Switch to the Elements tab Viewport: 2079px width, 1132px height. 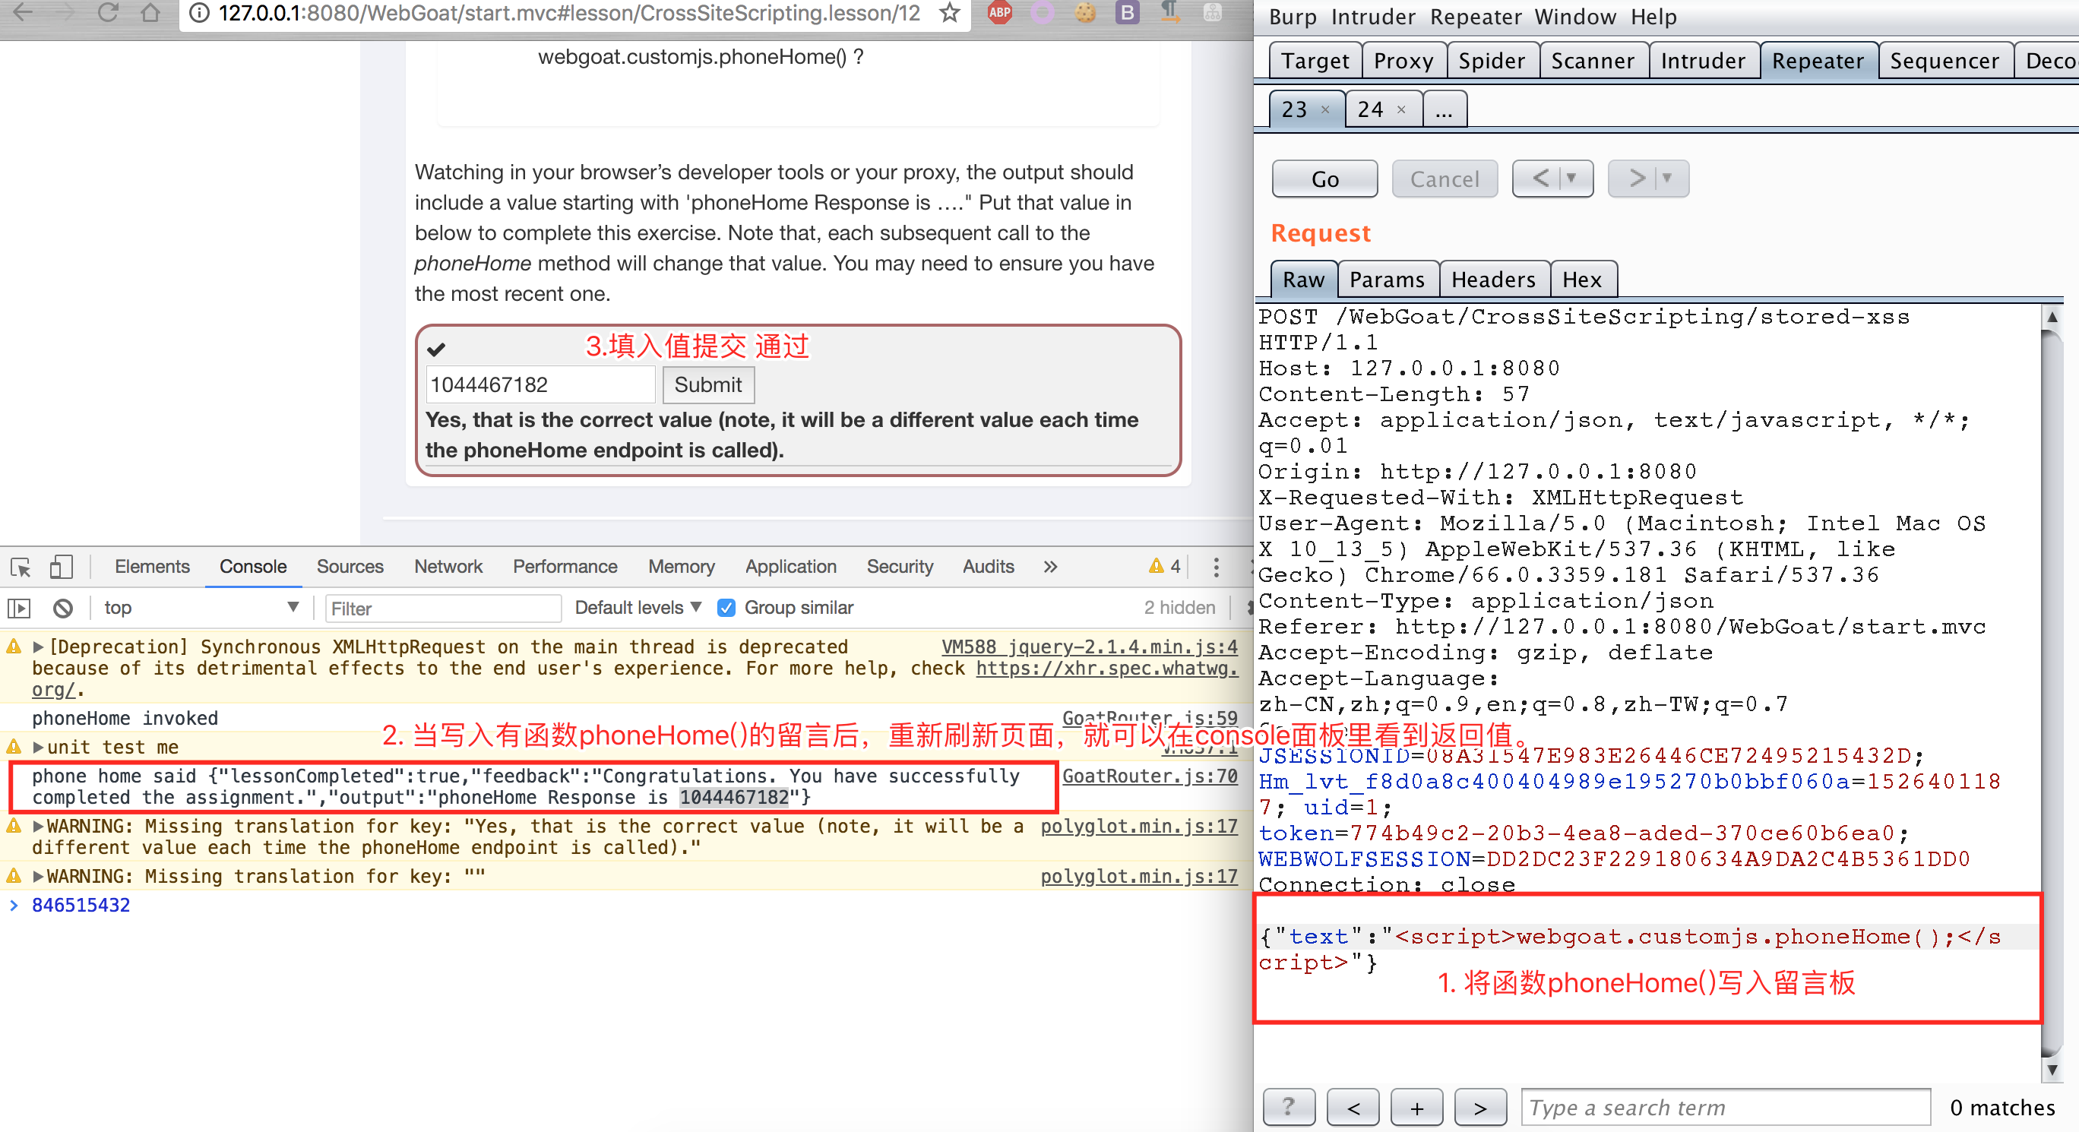click(x=152, y=568)
